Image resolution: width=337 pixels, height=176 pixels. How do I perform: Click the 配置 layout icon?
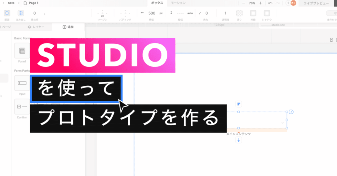[x=7, y=13]
